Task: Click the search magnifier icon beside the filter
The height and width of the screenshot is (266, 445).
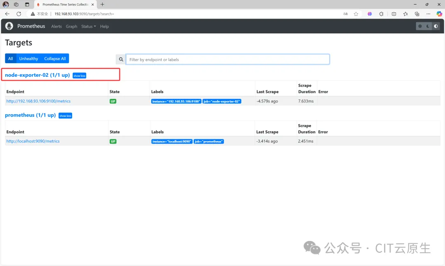Action: click(121, 59)
